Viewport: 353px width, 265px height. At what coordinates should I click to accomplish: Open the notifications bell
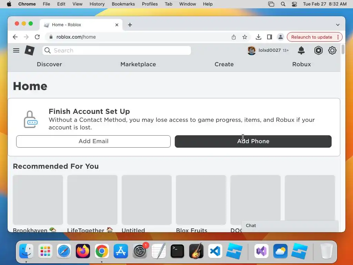pyautogui.click(x=301, y=50)
